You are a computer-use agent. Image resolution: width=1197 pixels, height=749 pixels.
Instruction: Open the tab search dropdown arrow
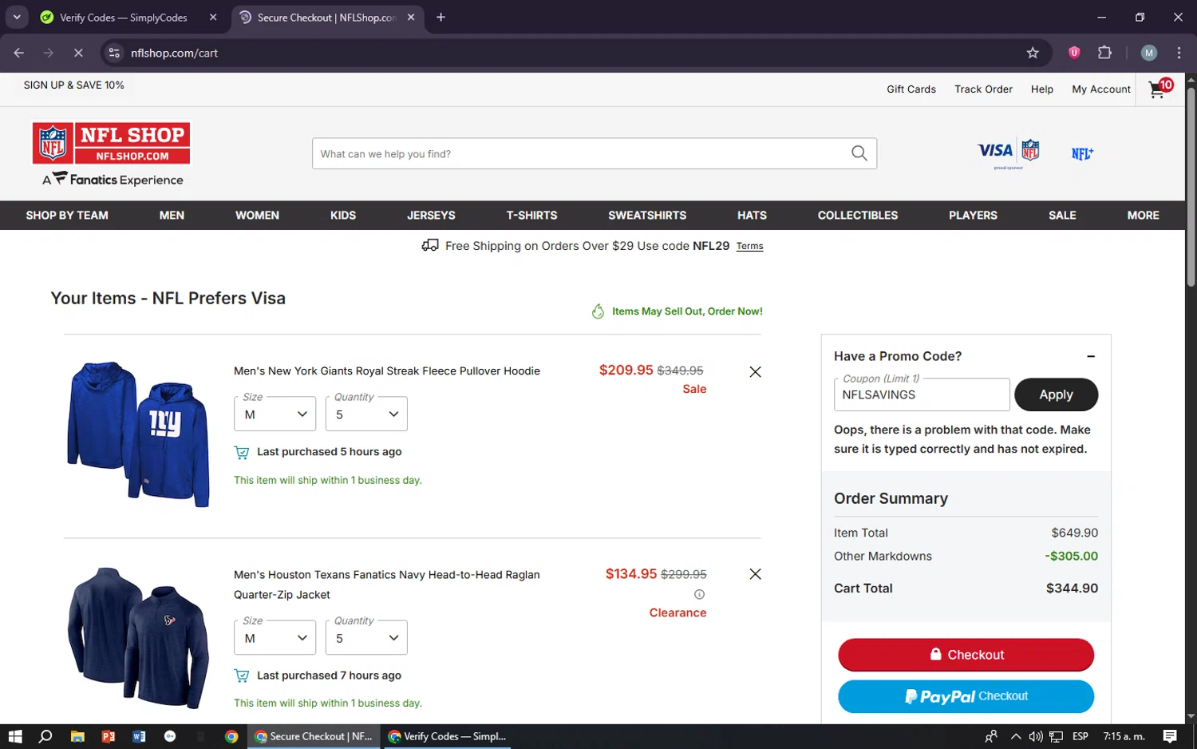(17, 17)
